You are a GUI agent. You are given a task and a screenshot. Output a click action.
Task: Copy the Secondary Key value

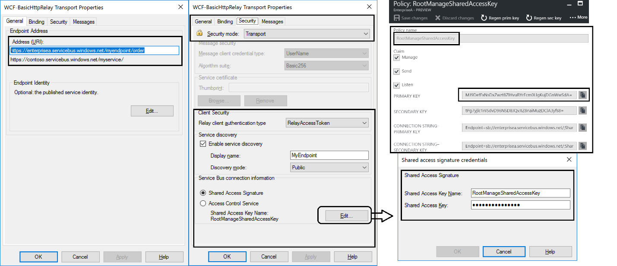[583, 111]
